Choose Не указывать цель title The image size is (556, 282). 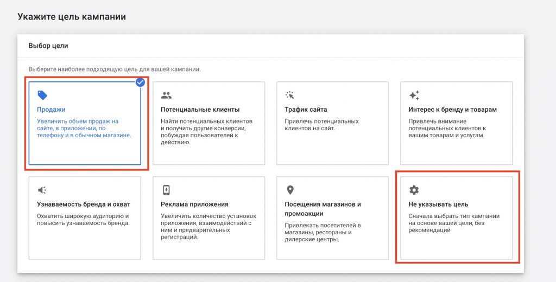(438, 204)
